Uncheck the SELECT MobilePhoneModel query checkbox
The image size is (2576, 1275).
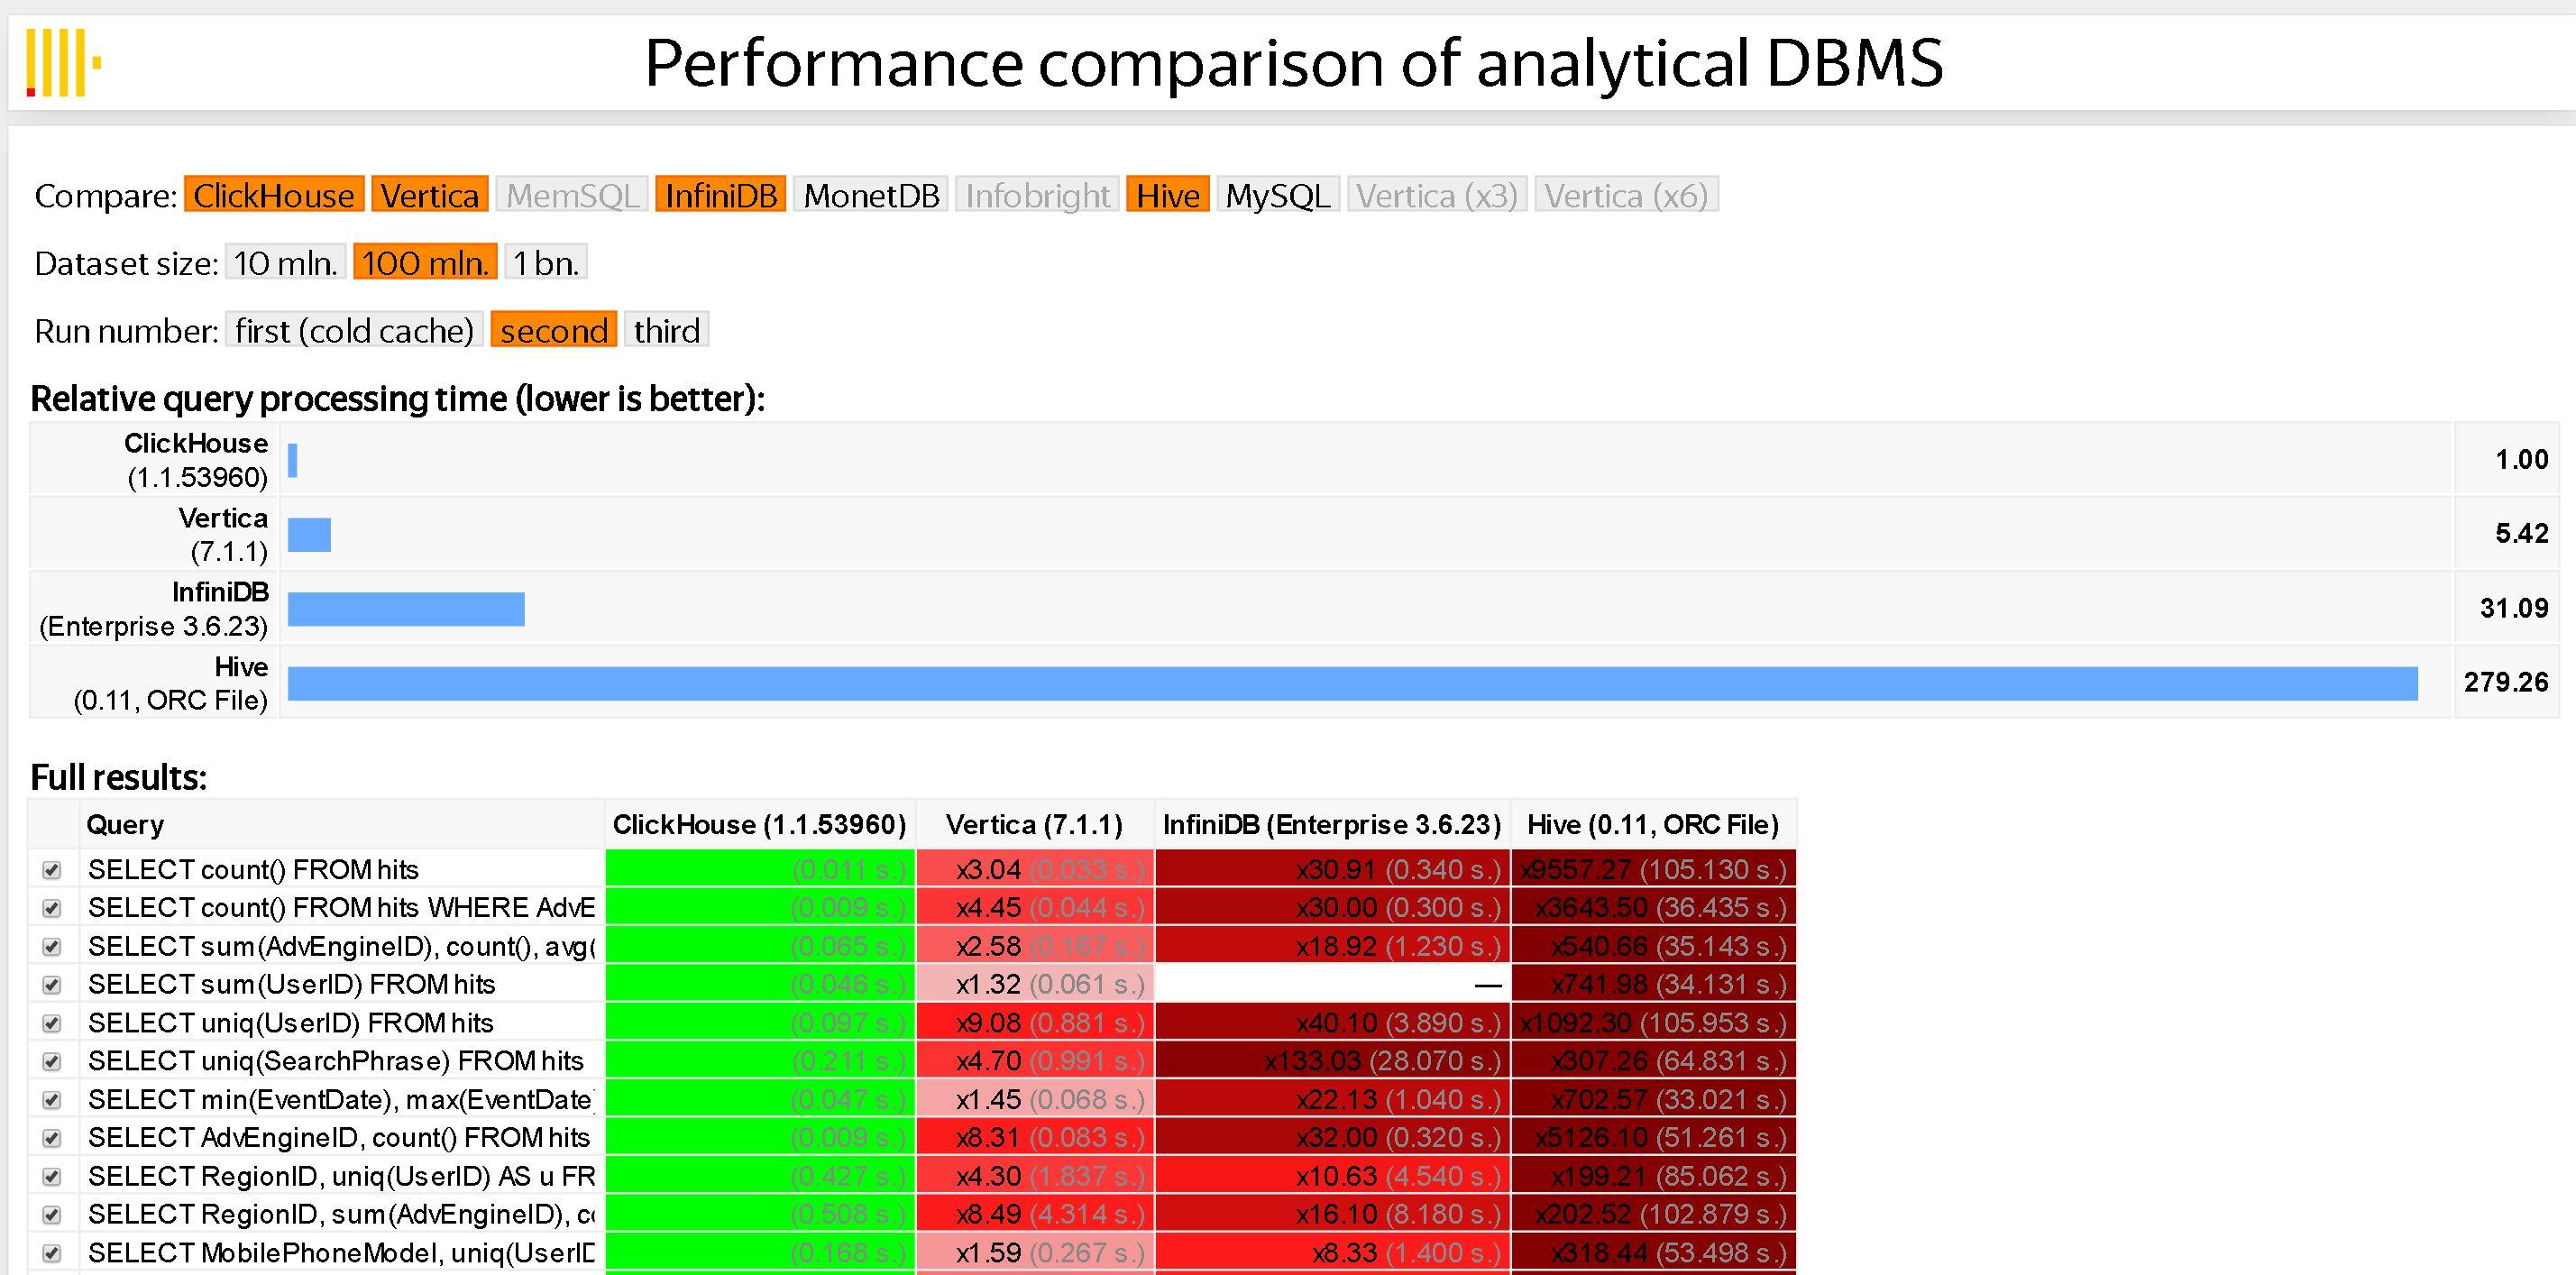52,1253
